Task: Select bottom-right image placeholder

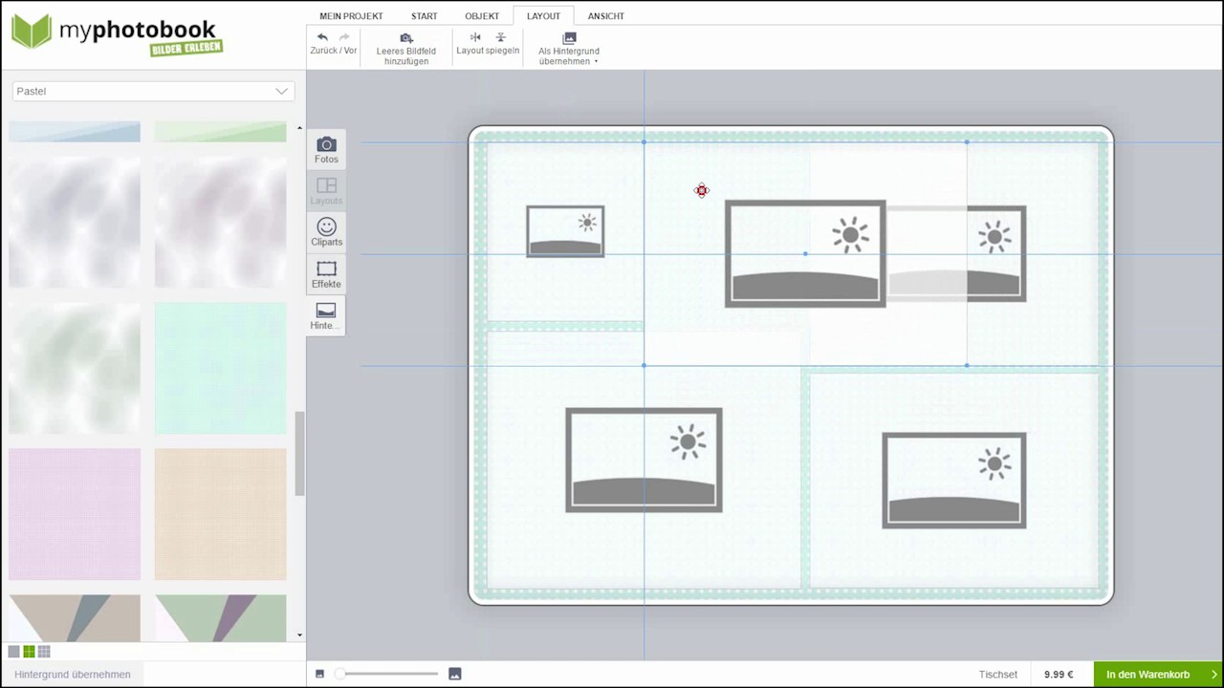Action: click(x=954, y=480)
